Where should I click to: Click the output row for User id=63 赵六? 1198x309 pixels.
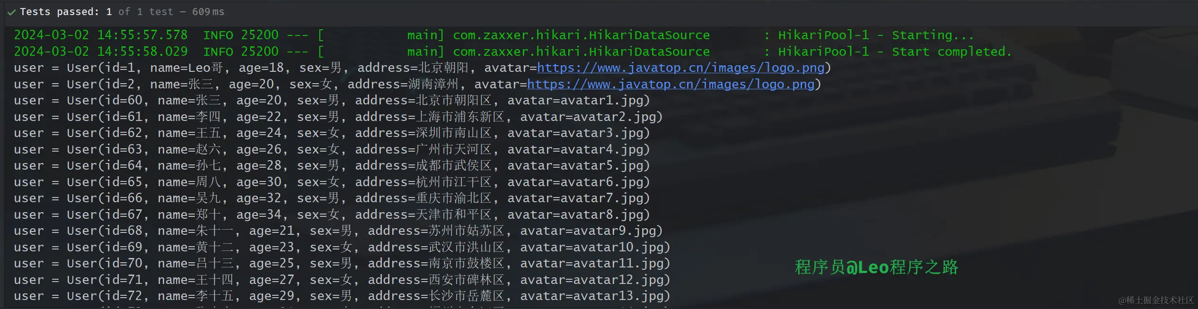point(332,150)
